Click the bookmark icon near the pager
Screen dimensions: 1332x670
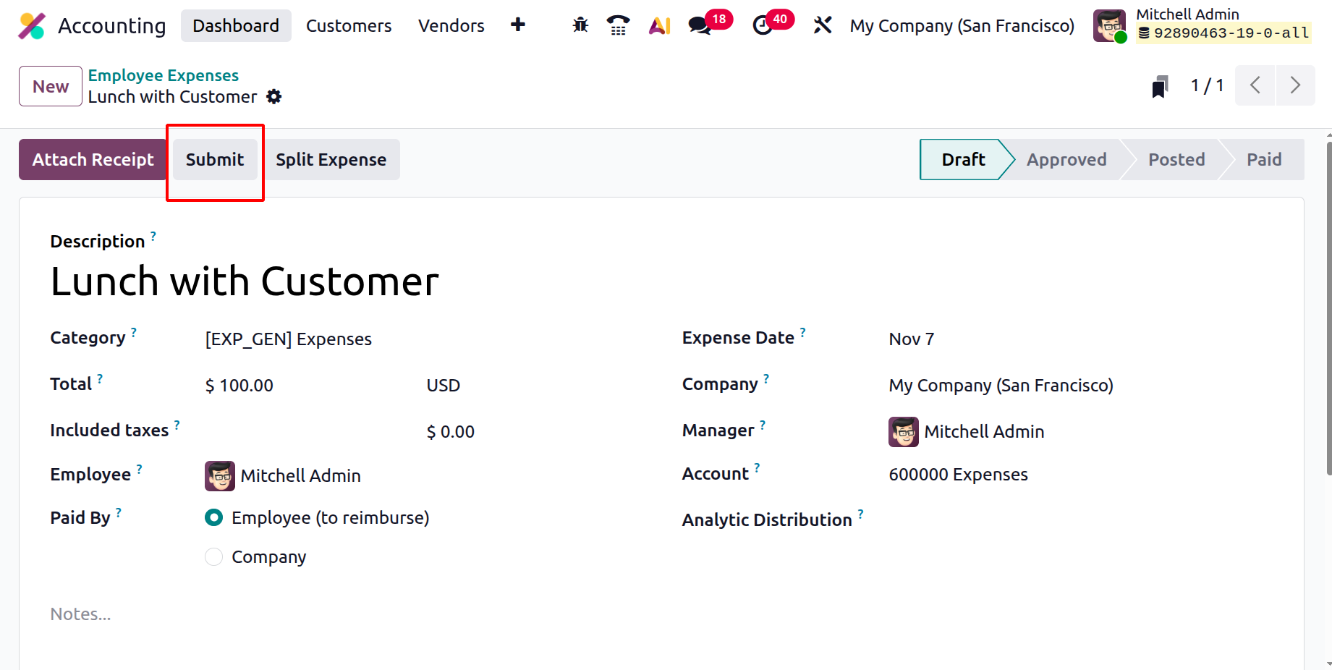[x=1160, y=86]
